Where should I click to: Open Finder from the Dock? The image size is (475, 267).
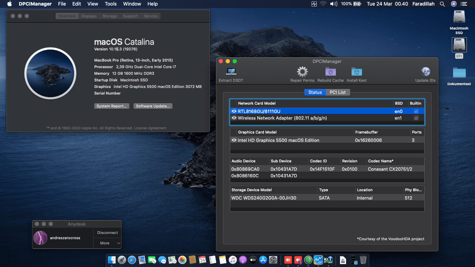[112, 260]
